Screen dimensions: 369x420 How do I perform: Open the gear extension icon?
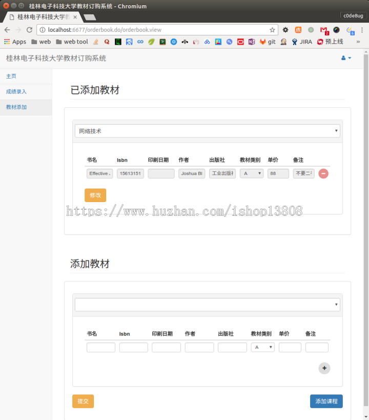click(x=285, y=30)
